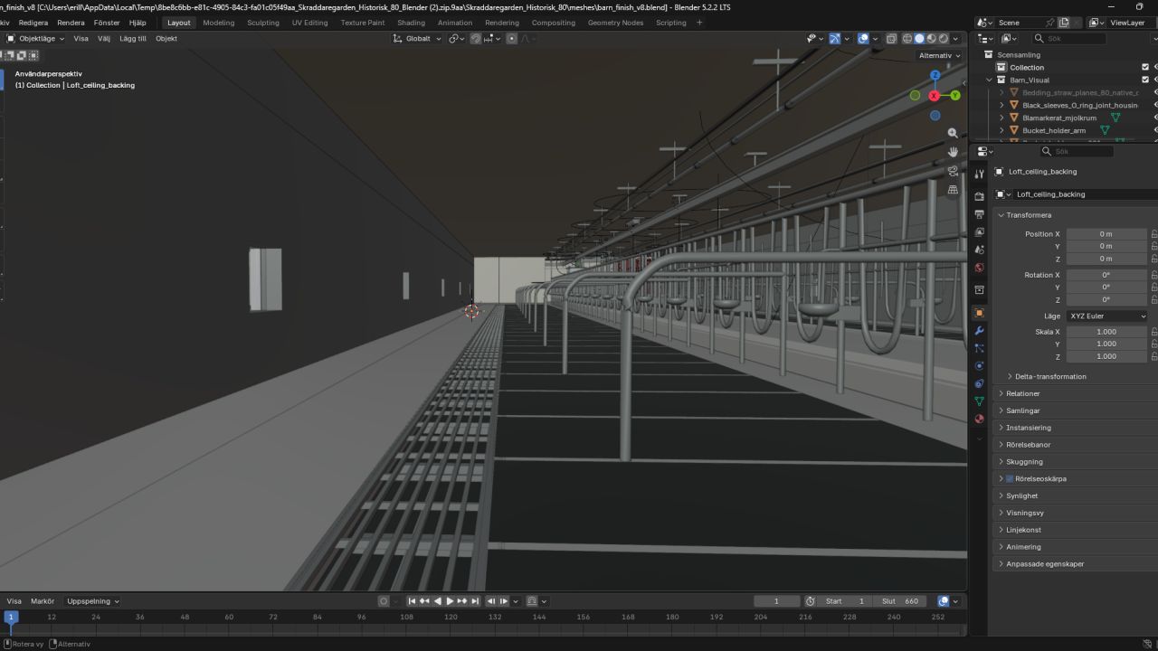Open the World properties globe icon
This screenshot has width=1158, height=651.
pos(979,268)
